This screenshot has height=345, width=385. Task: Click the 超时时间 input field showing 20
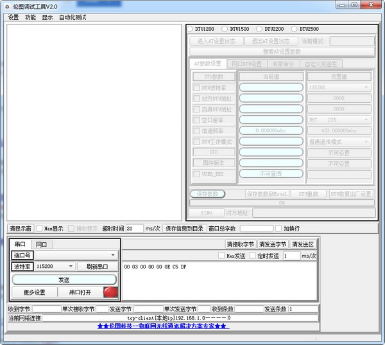click(134, 229)
